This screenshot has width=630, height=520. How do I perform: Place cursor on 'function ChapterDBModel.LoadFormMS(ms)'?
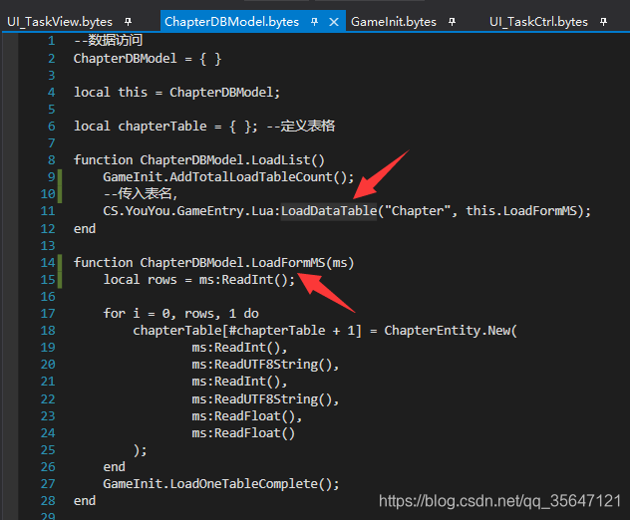tap(213, 263)
